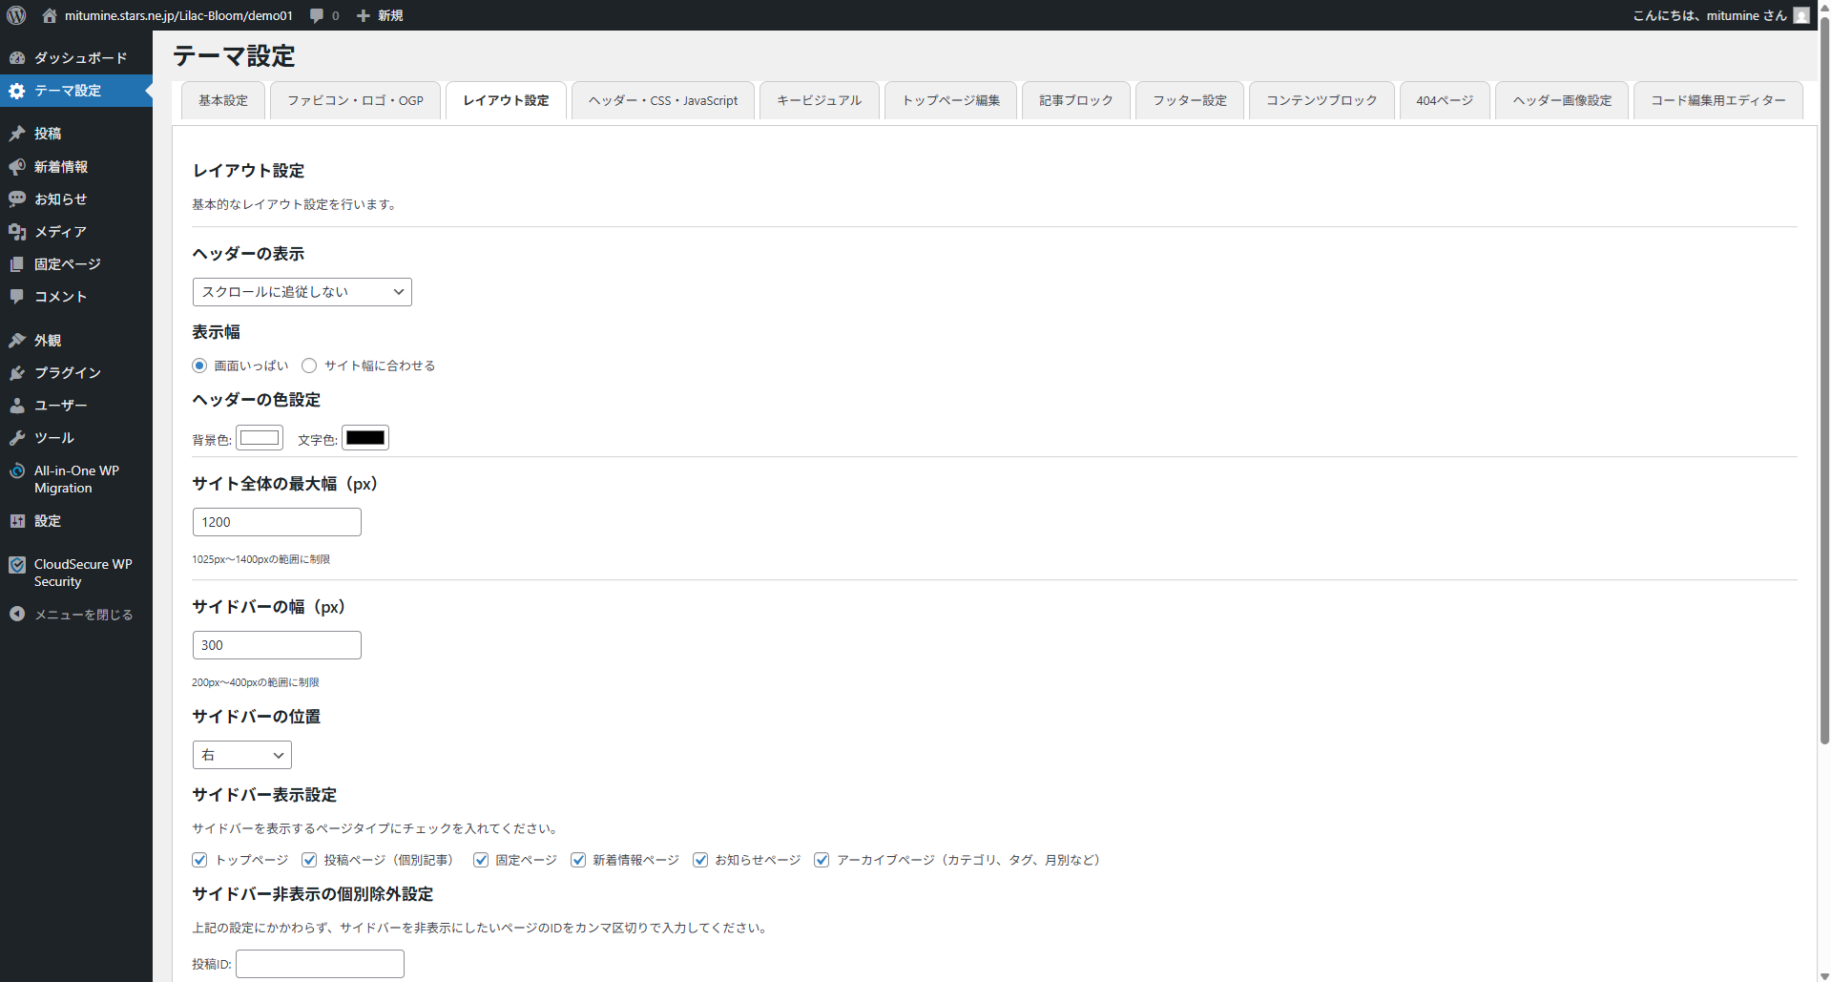Click the plus icon for 新規
Viewport: 1831px width, 982px height.
pyautogui.click(x=364, y=15)
